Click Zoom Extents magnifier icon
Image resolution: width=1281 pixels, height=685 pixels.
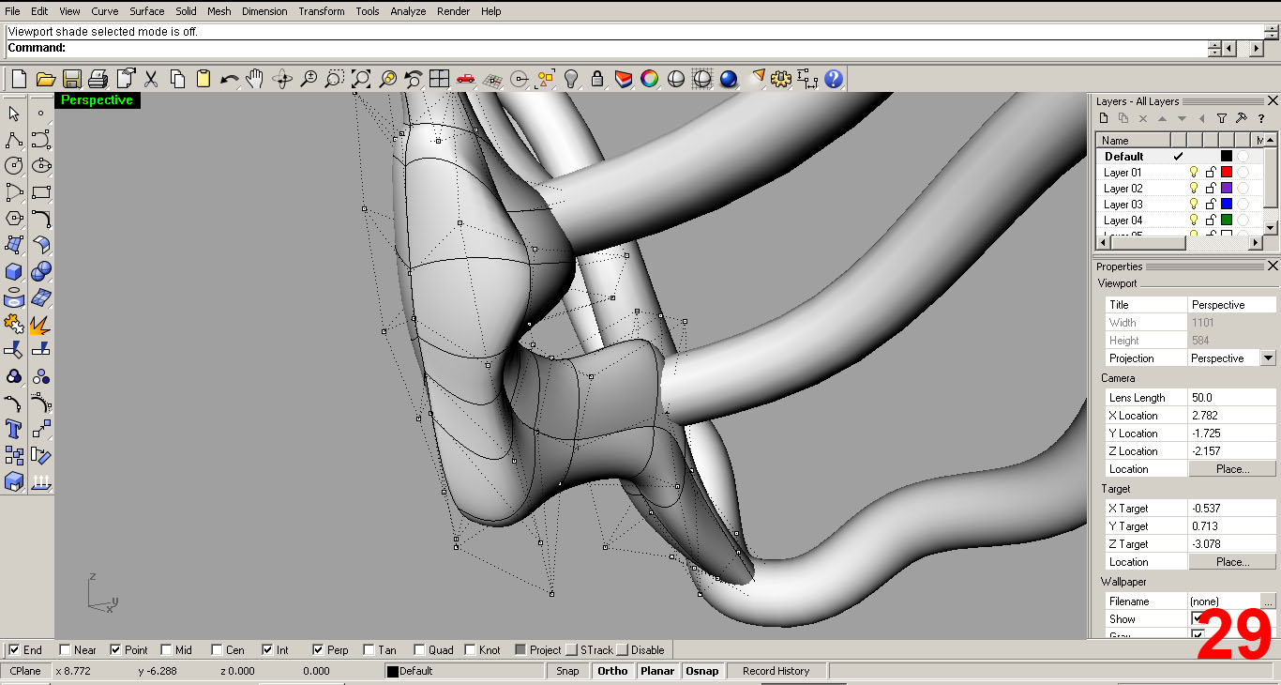361,79
